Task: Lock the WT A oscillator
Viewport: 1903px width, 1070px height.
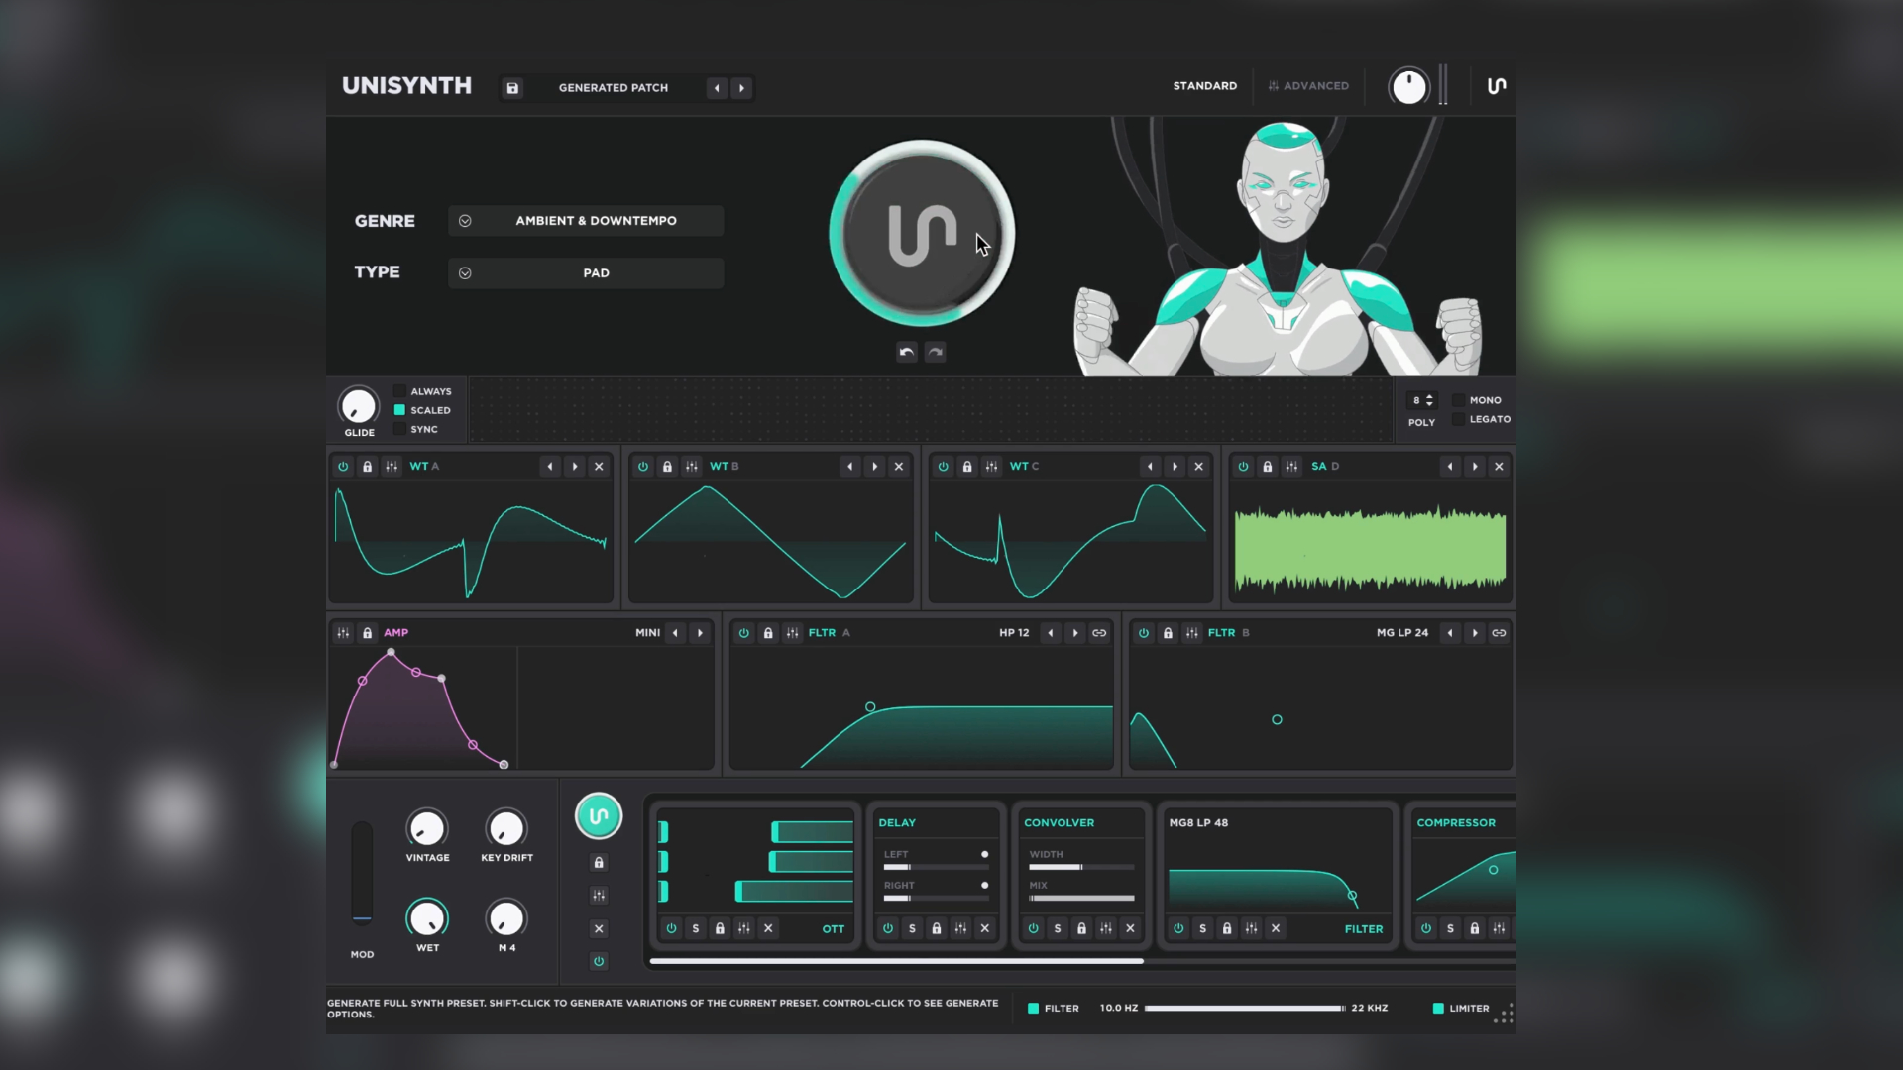Action: pyautogui.click(x=367, y=467)
